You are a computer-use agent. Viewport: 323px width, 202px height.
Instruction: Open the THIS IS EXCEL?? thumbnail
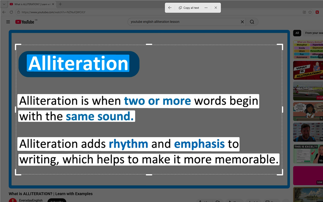[308, 154]
